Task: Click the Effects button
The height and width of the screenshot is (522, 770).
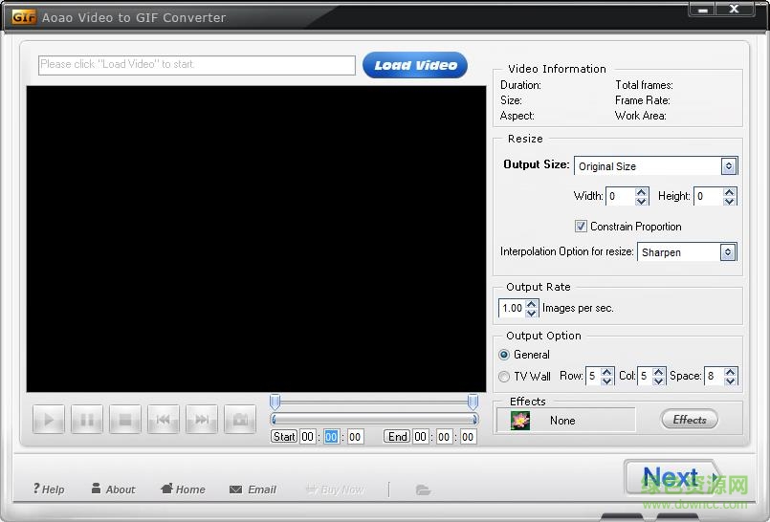Action: [689, 420]
